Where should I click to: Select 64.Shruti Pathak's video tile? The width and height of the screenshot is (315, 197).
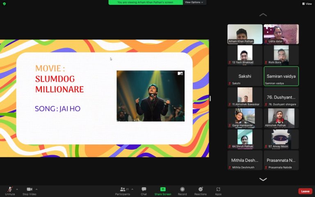245,139
